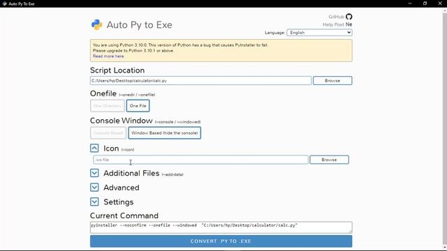This screenshot has height=251, width=447.
Task: Click the title bar app icon
Action: pos(4,3)
